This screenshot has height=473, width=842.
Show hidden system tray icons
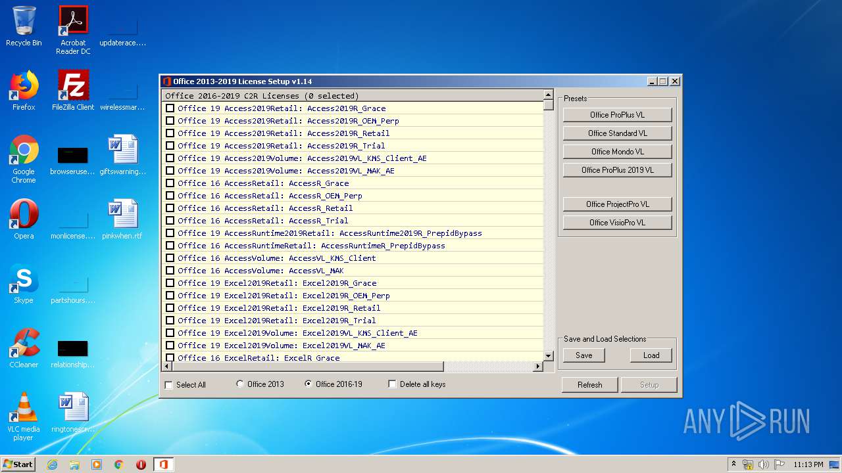point(734,464)
